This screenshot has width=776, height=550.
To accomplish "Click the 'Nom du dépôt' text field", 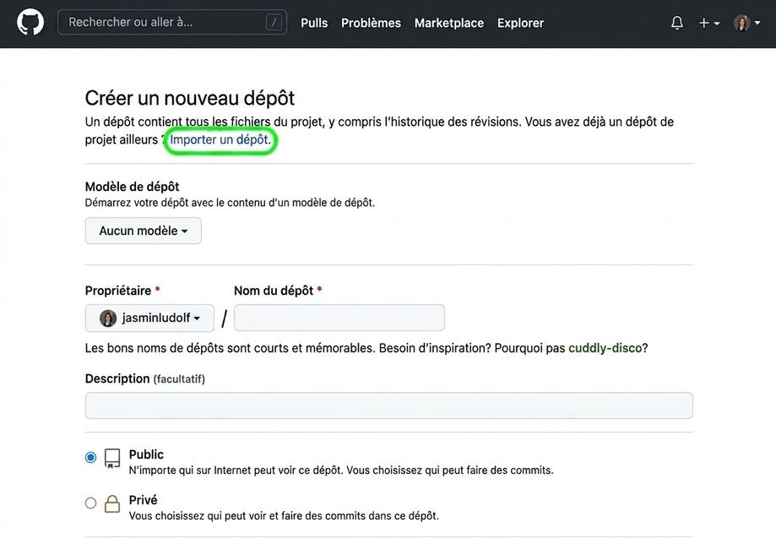I will (x=339, y=318).
